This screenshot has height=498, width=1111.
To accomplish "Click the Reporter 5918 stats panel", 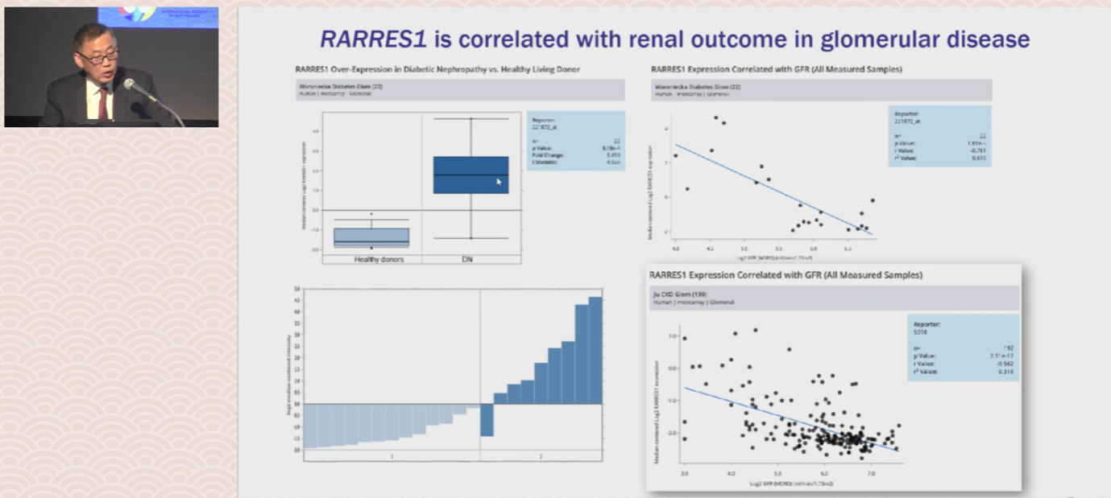I will (x=963, y=348).
